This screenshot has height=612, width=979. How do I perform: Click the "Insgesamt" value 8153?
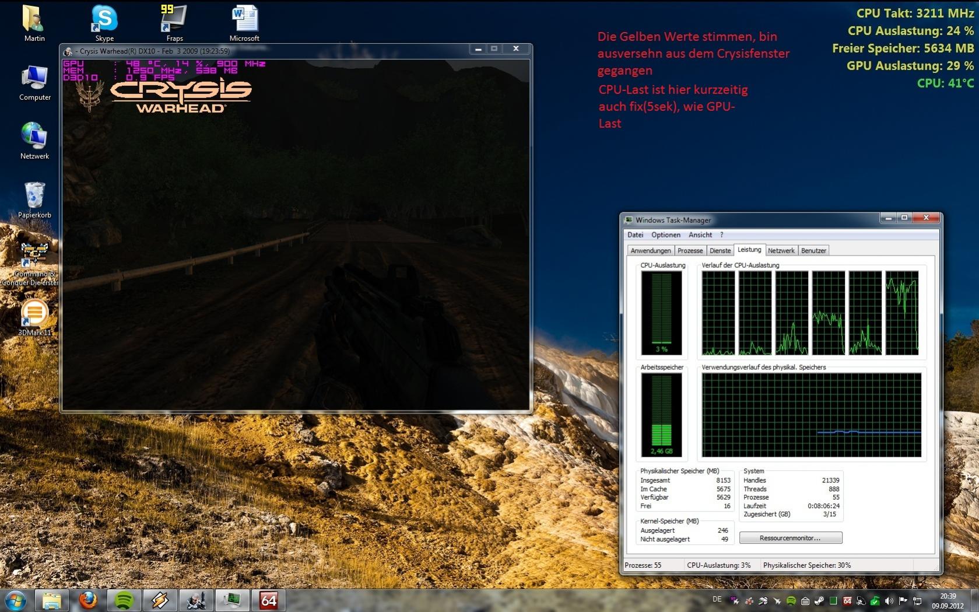(x=723, y=480)
